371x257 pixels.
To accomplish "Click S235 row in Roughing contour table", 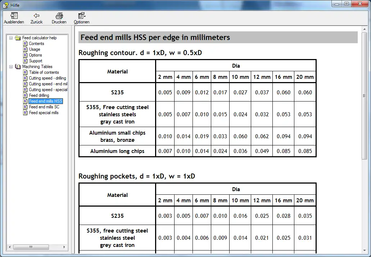I will click(198, 92).
